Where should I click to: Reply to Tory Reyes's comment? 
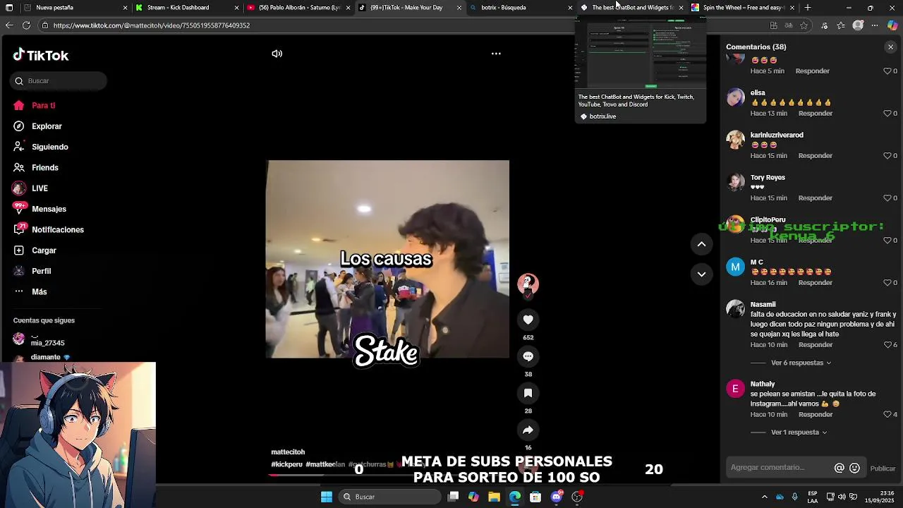(x=816, y=198)
